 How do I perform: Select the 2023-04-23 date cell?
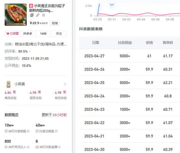pyautogui.click(x=94, y=109)
